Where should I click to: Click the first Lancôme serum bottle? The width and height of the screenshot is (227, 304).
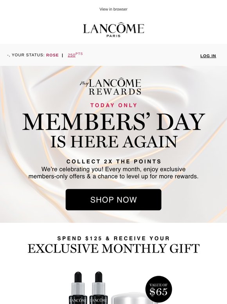[78, 288]
